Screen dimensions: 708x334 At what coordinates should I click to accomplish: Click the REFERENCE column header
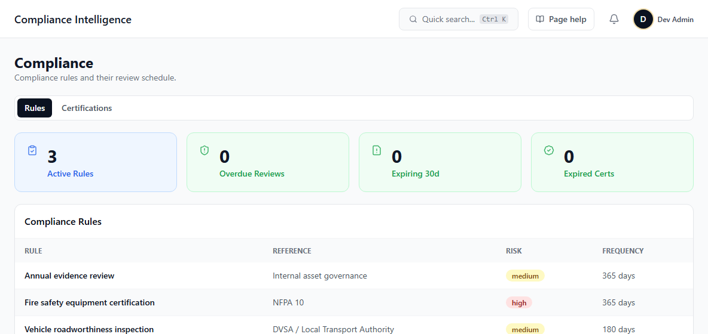click(292, 250)
